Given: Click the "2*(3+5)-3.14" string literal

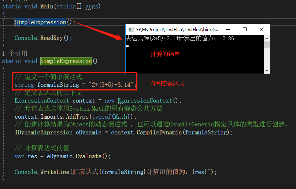Looking at the screenshot, I should [x=111, y=85].
